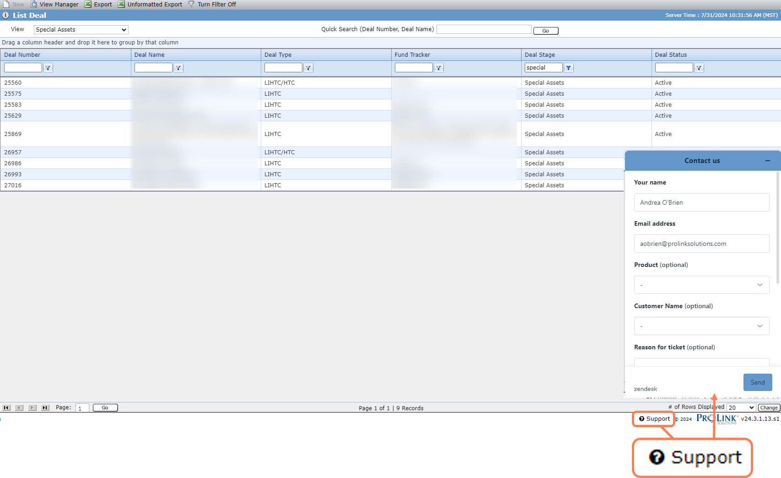Click Deal Stage filter field containing special
Screen dimensions: 781x478
pyautogui.click(x=544, y=68)
